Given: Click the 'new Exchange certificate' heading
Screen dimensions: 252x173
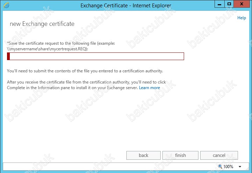Looking at the screenshot, I should point(42,24).
